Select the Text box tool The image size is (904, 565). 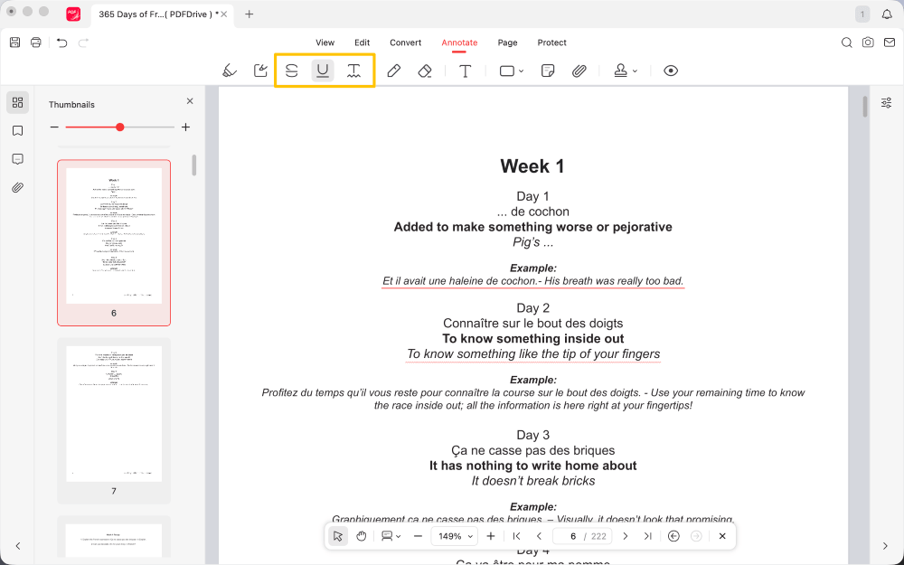click(465, 71)
